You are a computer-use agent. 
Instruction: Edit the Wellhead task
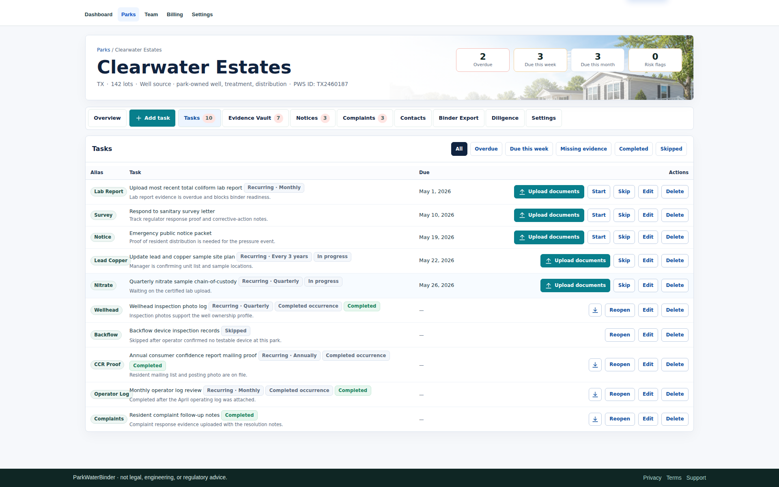coord(648,310)
